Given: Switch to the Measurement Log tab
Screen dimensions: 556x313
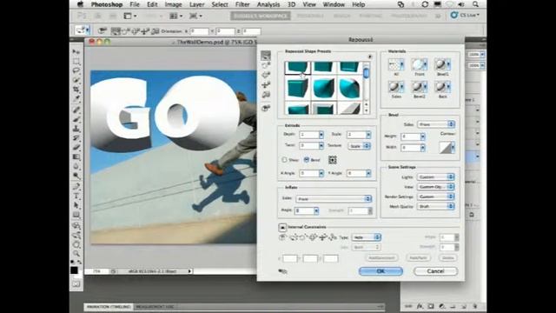Looking at the screenshot, I should pos(155,307).
